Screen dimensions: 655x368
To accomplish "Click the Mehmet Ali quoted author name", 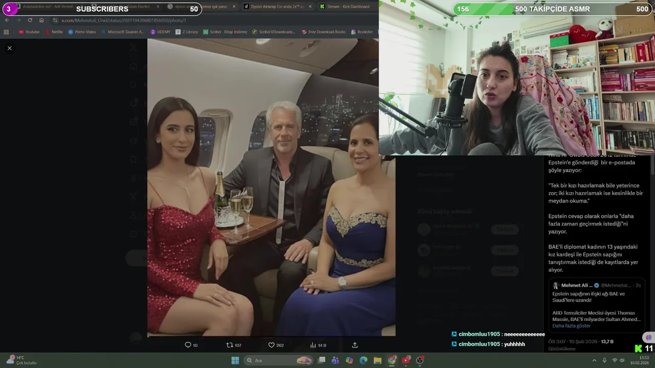I will (x=577, y=285).
